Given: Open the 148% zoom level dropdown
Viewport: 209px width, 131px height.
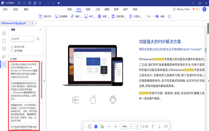Looking at the screenshot, I should pos(126,127).
